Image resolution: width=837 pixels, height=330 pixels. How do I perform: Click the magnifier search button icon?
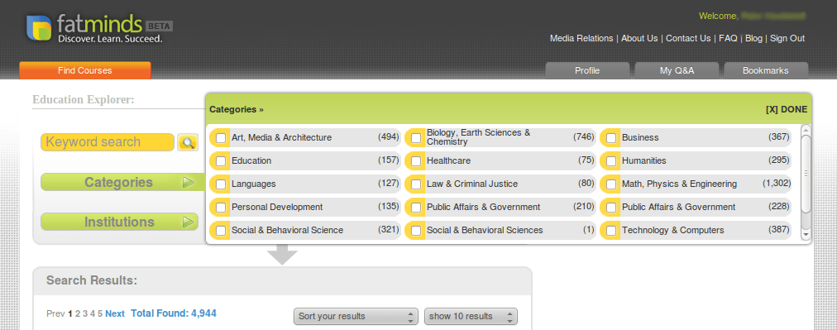pos(188,142)
